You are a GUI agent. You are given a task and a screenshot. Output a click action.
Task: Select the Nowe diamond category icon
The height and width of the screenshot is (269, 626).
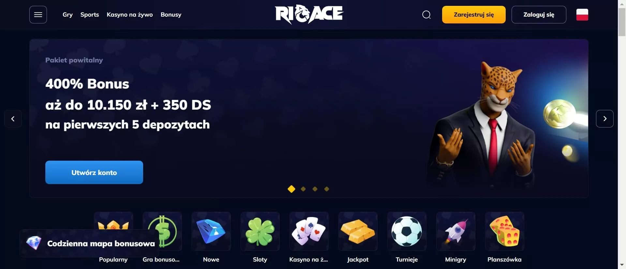(x=211, y=231)
